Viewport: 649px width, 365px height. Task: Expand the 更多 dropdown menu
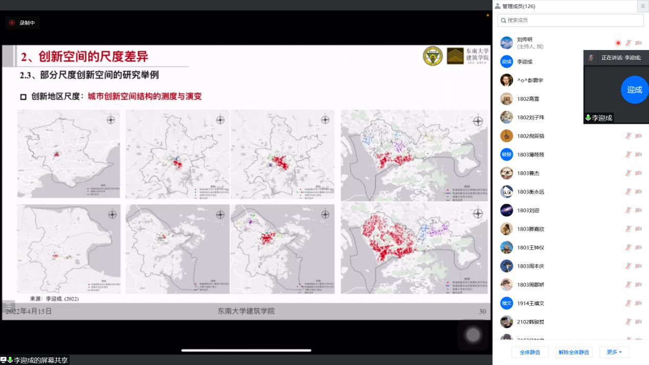614,352
